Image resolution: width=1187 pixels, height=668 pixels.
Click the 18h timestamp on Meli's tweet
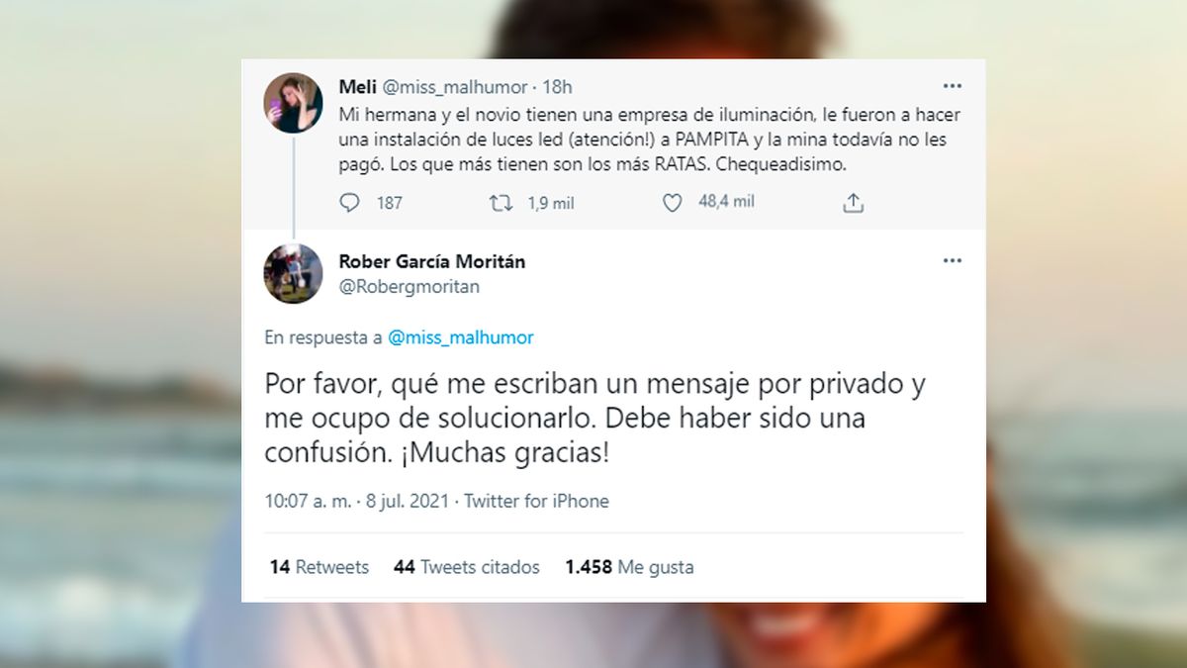(557, 87)
